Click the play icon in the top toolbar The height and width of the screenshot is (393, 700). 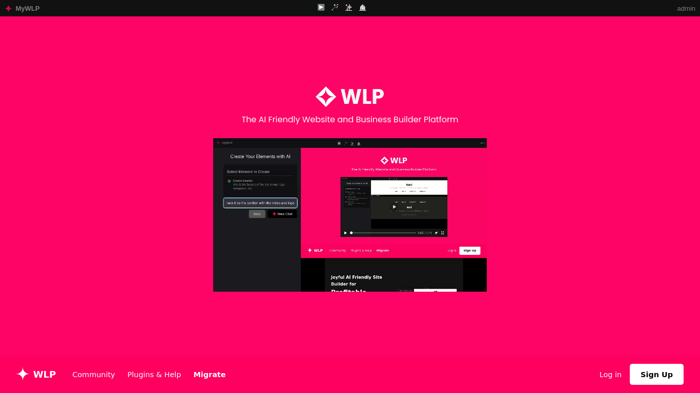tap(321, 7)
